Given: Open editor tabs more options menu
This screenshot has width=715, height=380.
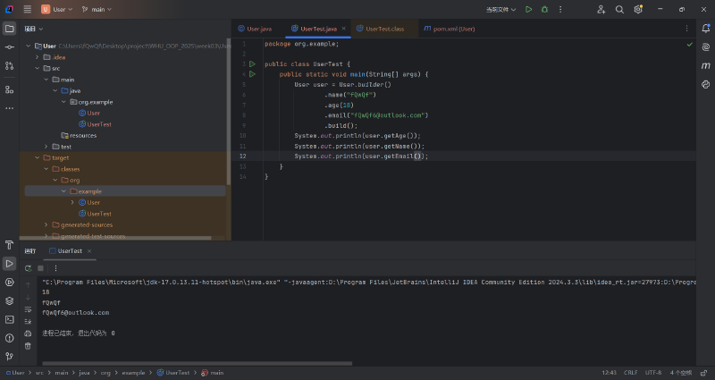Looking at the screenshot, I should coord(686,29).
